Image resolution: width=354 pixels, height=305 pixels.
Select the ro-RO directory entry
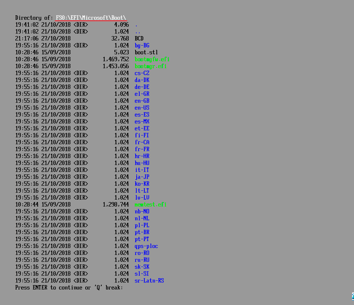pyautogui.click(x=142, y=253)
